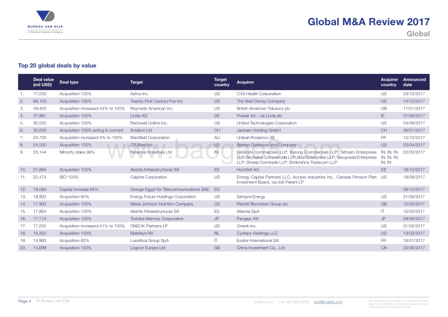This screenshot has width=448, height=317.
Task: Click the Bureau van Dijk logo
Action: (45, 22)
